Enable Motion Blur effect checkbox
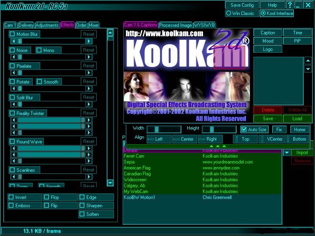 [x=12, y=34]
